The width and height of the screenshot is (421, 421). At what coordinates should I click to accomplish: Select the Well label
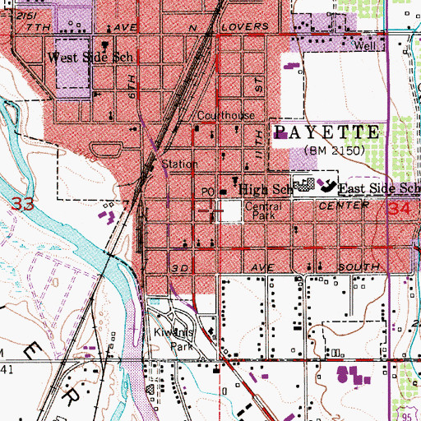(x=364, y=46)
